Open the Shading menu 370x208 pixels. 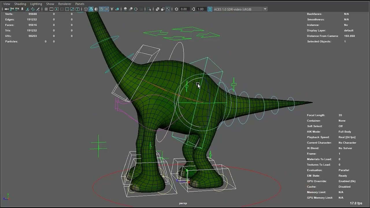point(20,4)
